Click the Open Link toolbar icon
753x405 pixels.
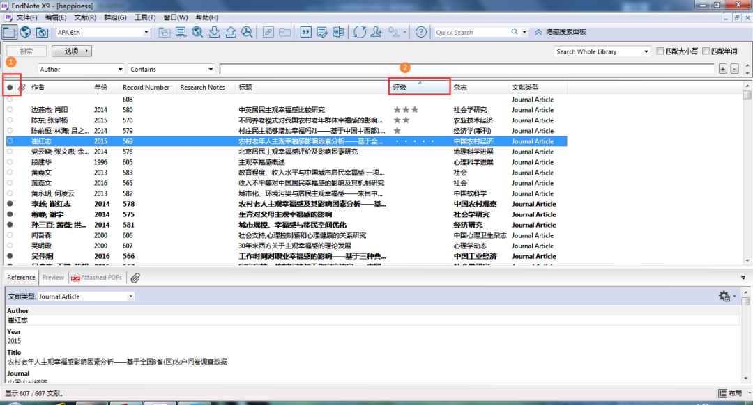click(268, 32)
